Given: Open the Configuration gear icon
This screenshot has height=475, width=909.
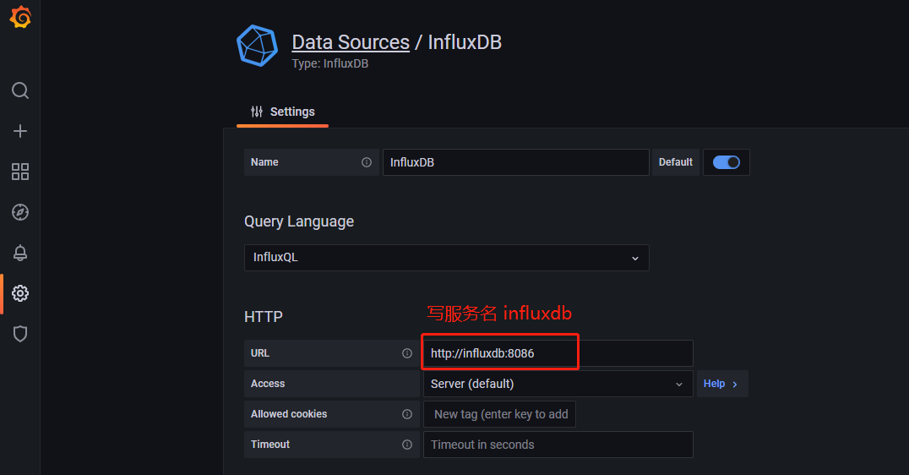Looking at the screenshot, I should coord(20,293).
